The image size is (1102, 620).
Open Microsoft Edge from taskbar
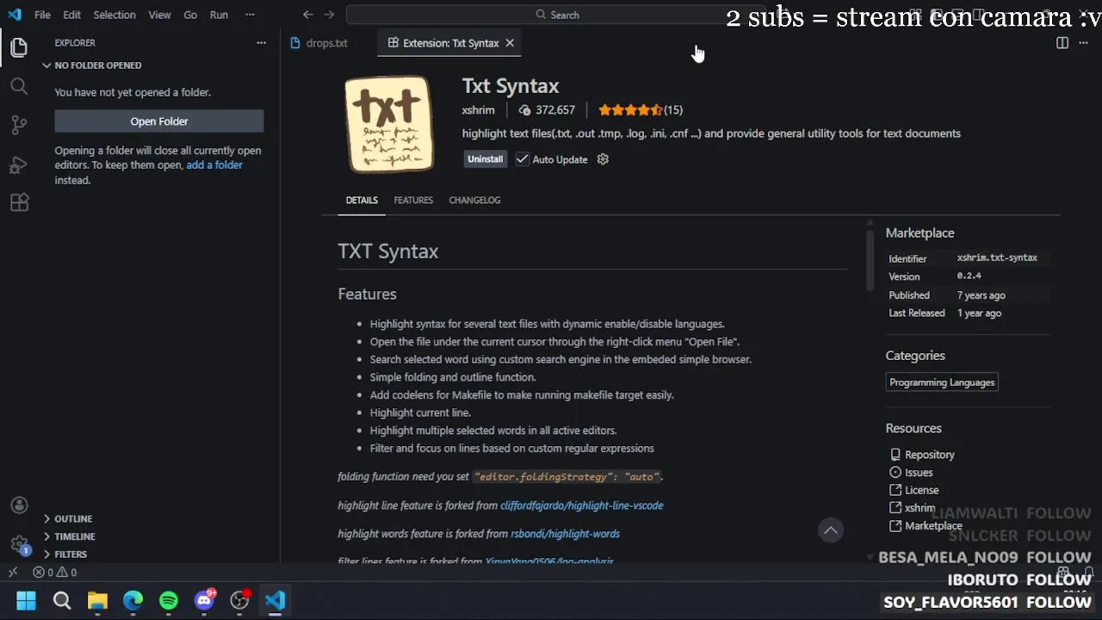click(x=133, y=600)
